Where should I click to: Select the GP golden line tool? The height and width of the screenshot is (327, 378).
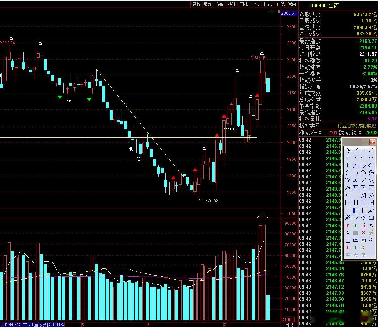pos(355,188)
